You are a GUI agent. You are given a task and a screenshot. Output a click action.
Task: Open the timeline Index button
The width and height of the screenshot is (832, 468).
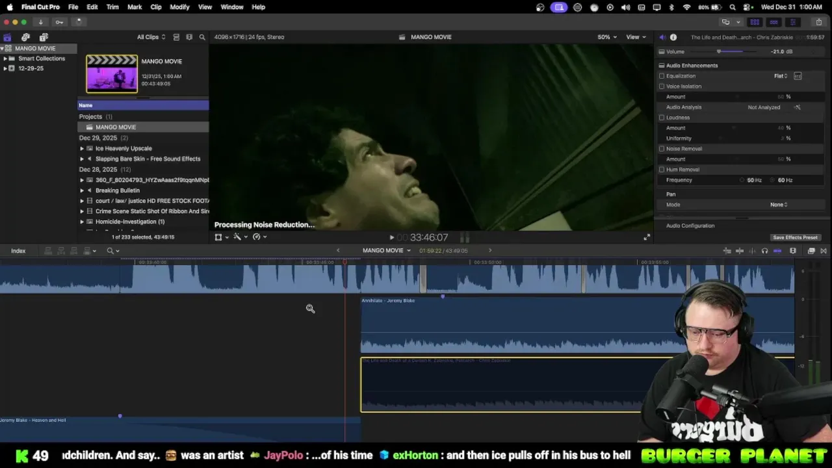click(18, 251)
